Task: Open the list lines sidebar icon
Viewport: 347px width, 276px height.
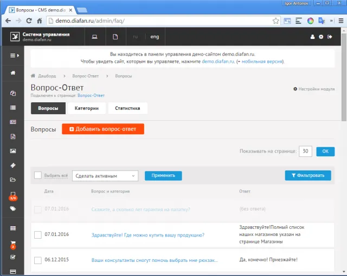Action: [13, 108]
